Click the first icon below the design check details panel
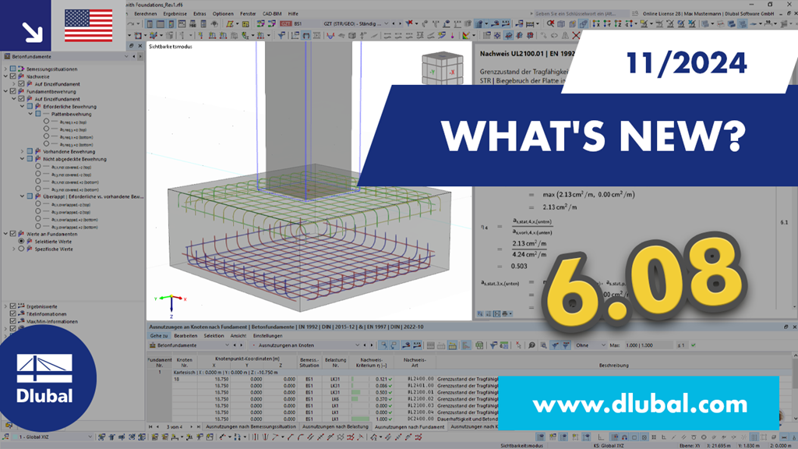Viewport: 798px width, 449px height. tap(480, 313)
